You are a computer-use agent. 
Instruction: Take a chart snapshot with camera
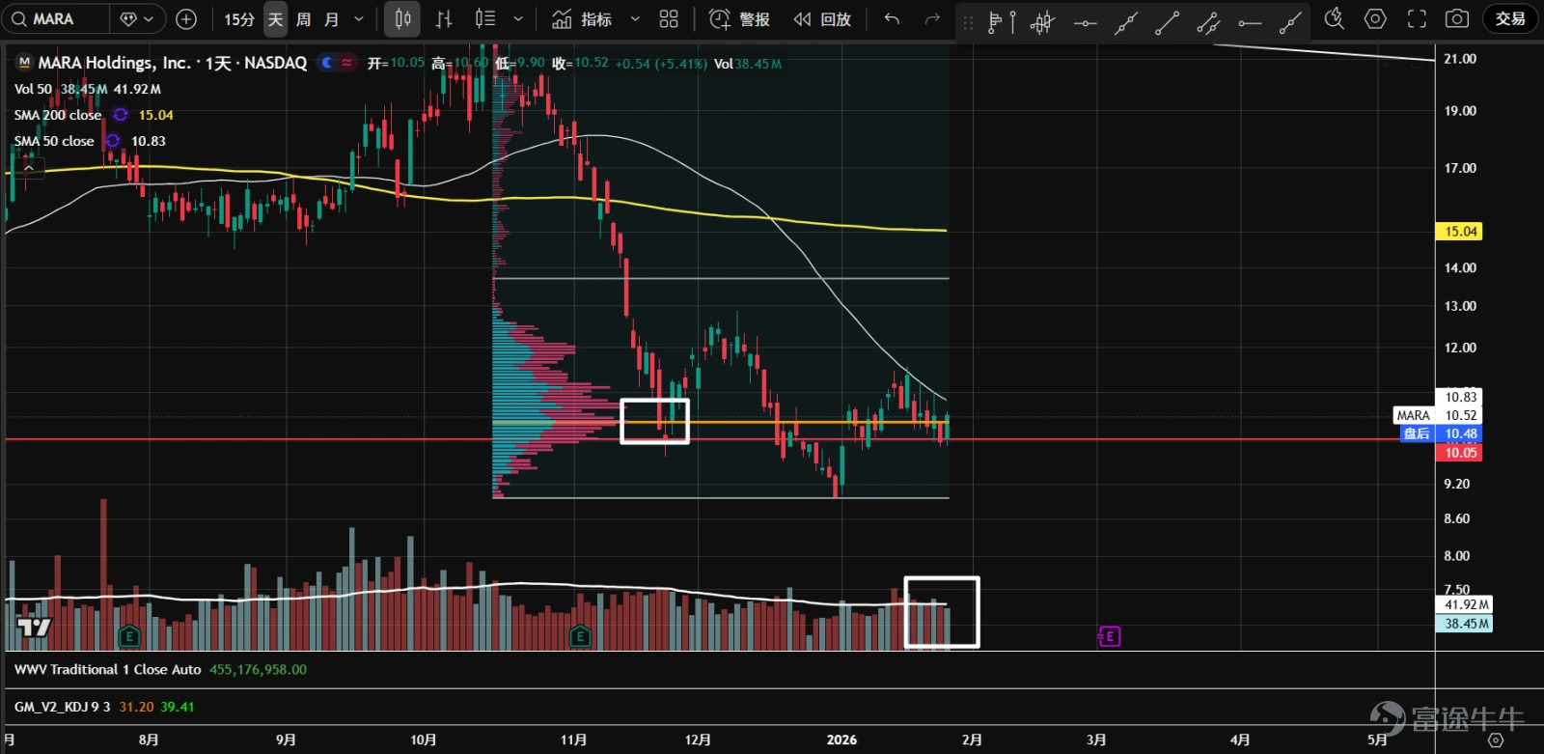[x=1457, y=19]
